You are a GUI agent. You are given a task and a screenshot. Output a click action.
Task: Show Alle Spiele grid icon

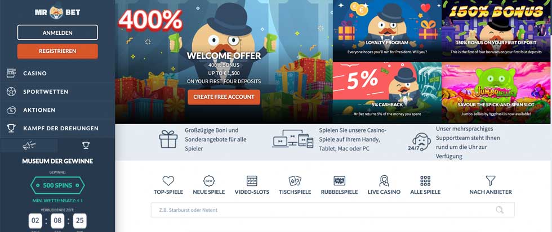pos(425,181)
